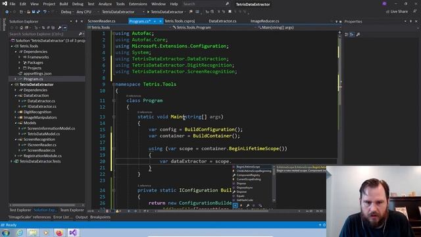
Task: Select ComponentRegistry in IntelliSense list
Action: [252, 175]
